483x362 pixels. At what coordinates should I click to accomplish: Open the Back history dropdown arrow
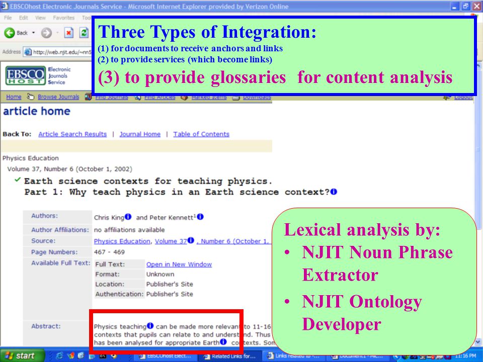coord(34,33)
